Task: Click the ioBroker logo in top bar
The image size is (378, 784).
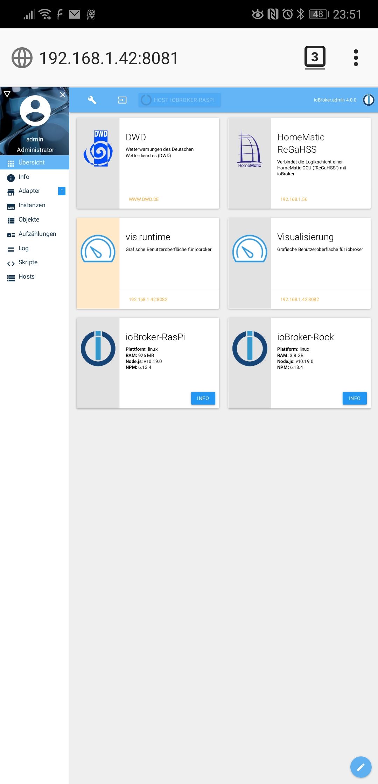Action: (369, 100)
